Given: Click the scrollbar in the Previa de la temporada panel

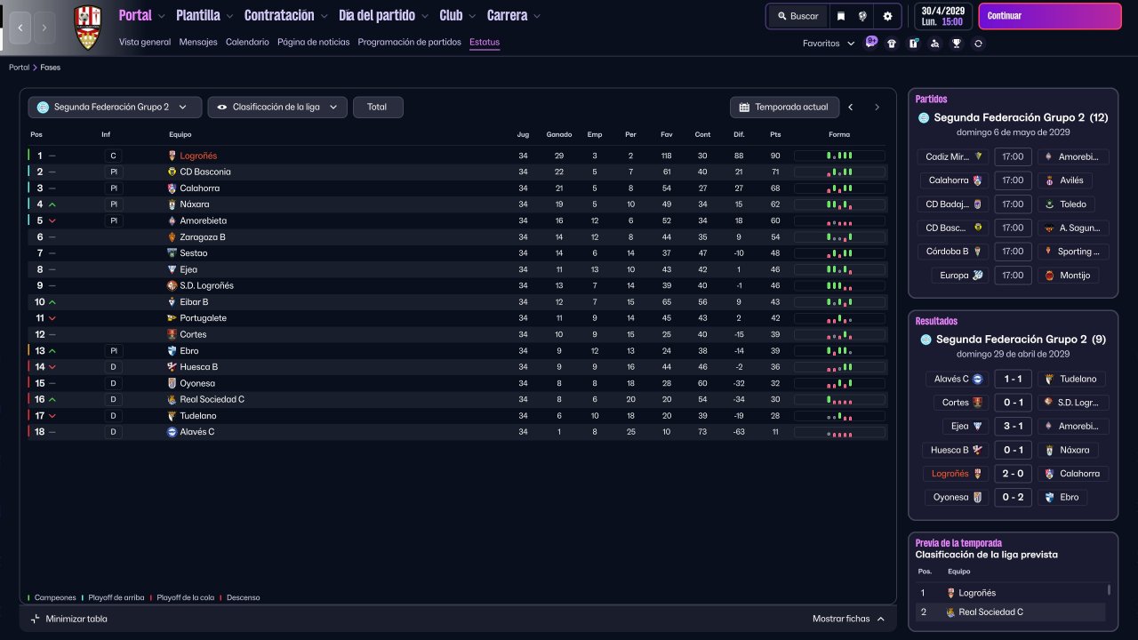Looking at the screenshot, I should point(1109,589).
